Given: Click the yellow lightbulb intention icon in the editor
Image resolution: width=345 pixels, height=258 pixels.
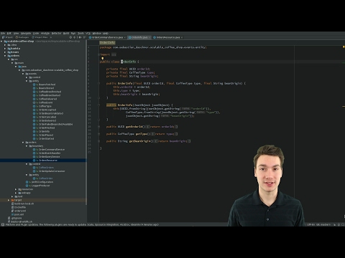Looking at the screenshot, I should click(x=102, y=58).
